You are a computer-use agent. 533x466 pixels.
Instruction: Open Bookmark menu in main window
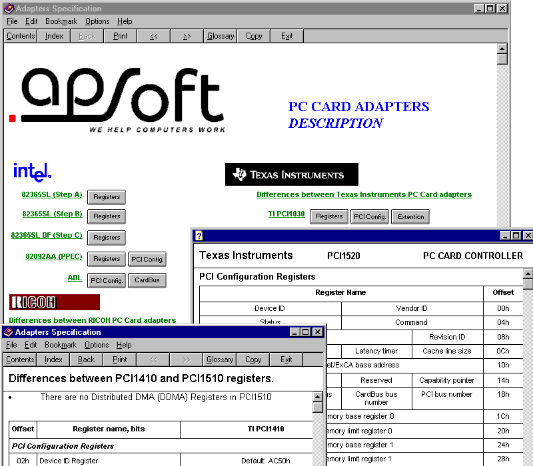(61, 21)
